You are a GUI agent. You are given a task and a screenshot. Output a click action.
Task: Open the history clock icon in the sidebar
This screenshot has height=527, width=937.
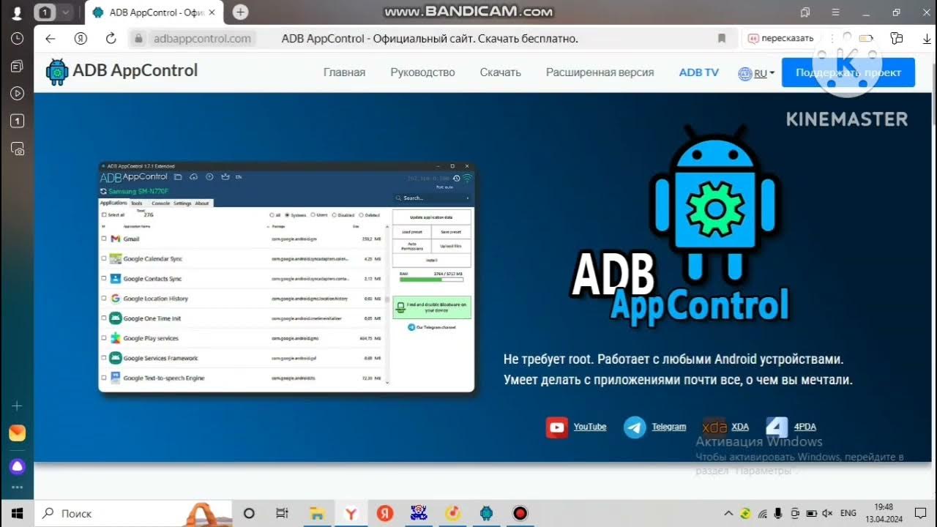point(18,39)
